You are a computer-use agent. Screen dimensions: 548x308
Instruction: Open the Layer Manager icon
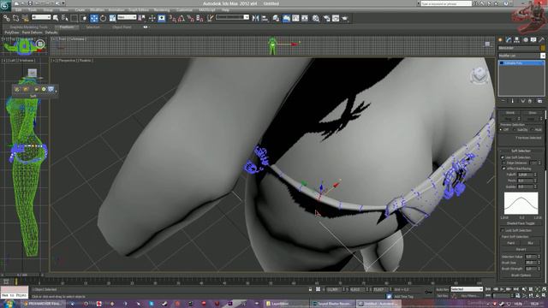276,18
